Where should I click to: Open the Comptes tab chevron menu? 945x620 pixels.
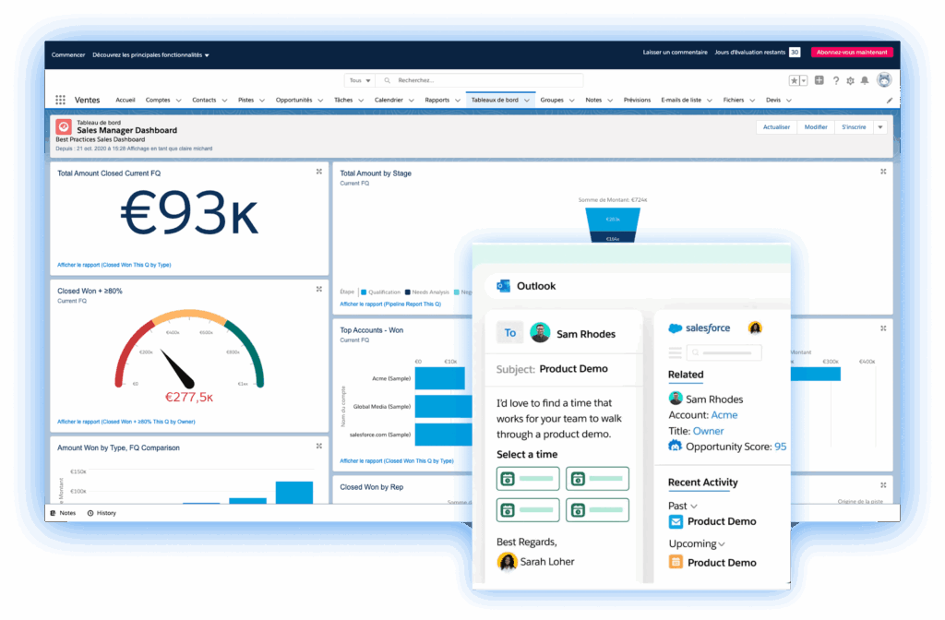(178, 101)
